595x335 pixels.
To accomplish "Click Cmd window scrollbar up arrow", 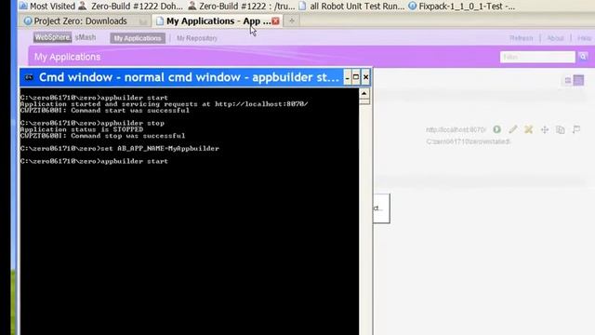I will (364, 93).
